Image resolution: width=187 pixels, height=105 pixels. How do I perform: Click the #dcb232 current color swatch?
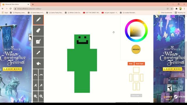click(x=136, y=49)
